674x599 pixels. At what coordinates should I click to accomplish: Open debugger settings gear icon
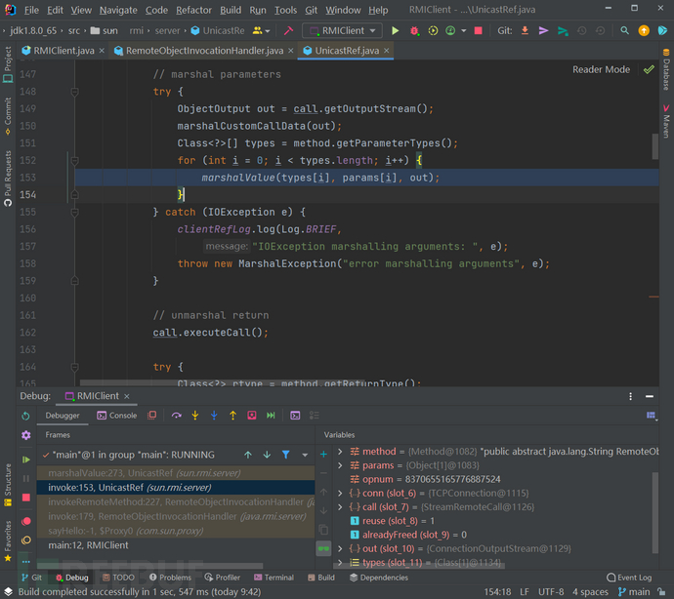point(25,435)
